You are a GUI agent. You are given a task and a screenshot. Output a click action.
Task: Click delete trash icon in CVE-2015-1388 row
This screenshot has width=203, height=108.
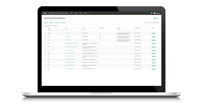coord(152,40)
